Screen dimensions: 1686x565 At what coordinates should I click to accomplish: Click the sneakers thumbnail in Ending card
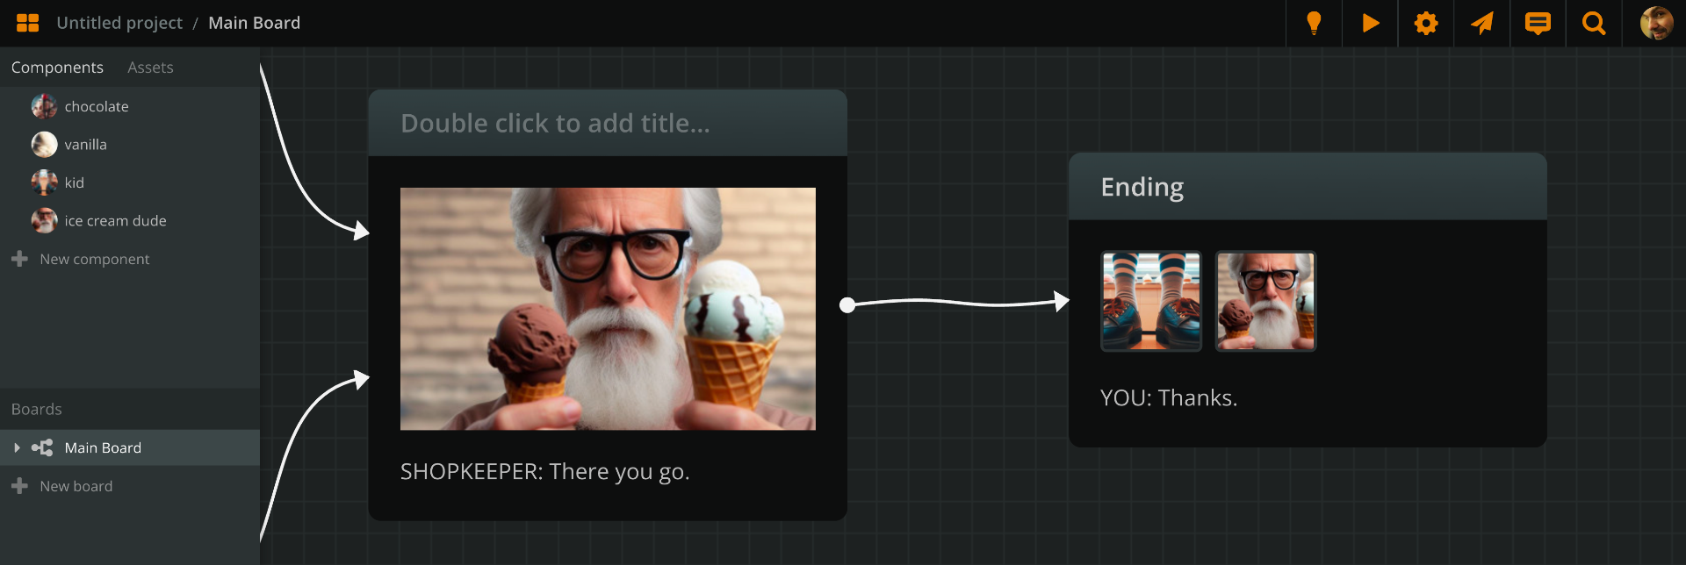tap(1151, 301)
